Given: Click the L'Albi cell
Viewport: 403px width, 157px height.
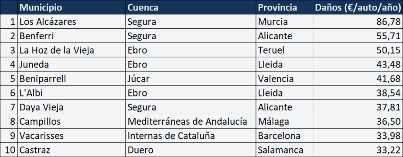Looking at the screenshot, I should tap(72, 93).
